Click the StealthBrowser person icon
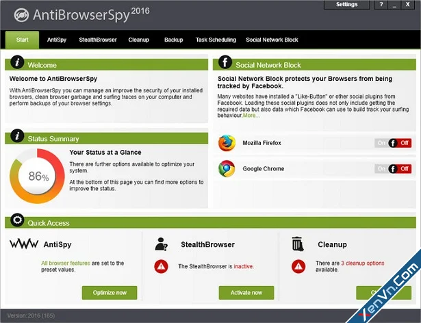 point(161,244)
